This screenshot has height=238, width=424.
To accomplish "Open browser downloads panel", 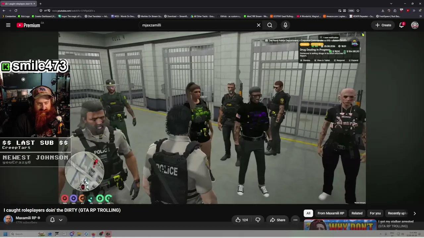I will pos(383,11).
